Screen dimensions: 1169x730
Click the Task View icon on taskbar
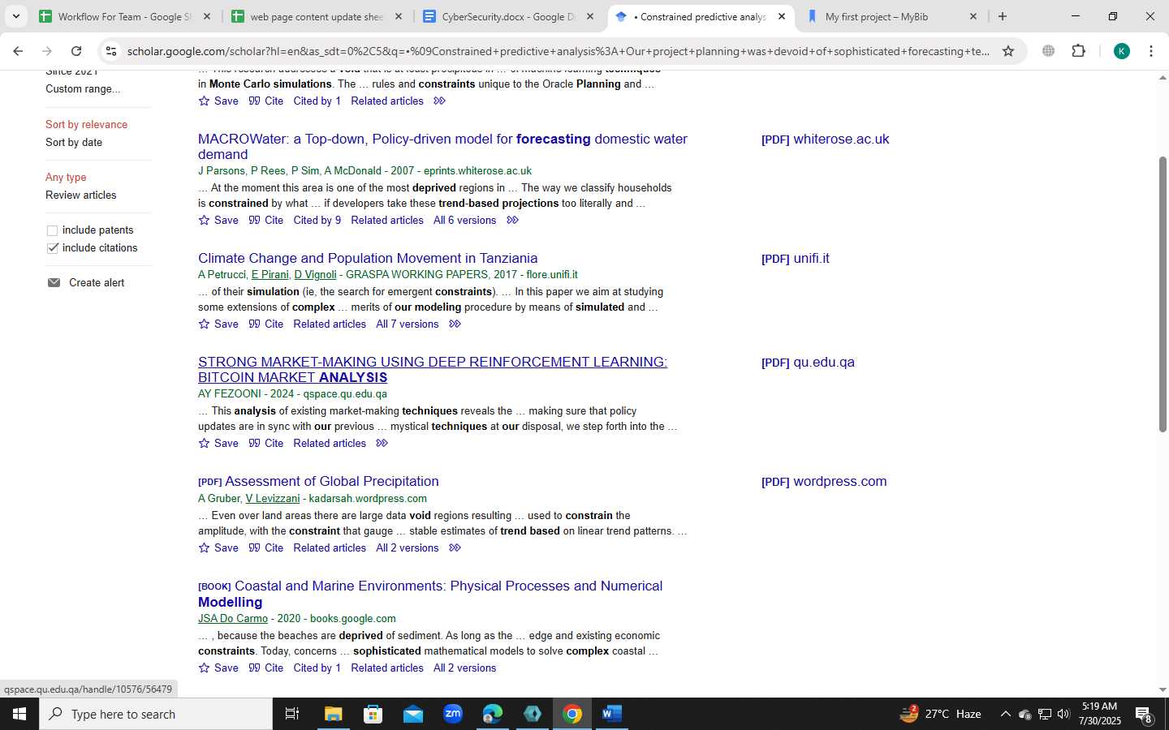(x=292, y=714)
